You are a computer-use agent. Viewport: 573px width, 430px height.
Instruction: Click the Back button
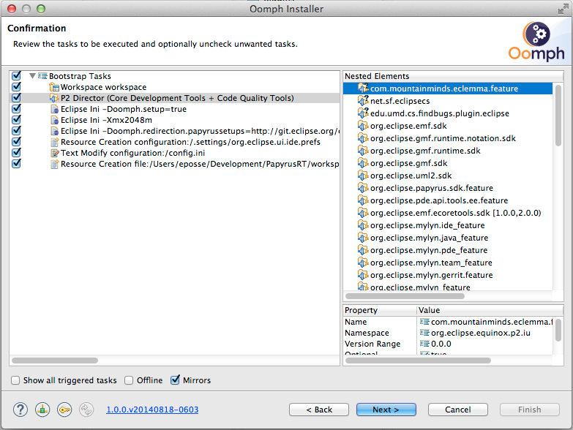click(x=319, y=410)
